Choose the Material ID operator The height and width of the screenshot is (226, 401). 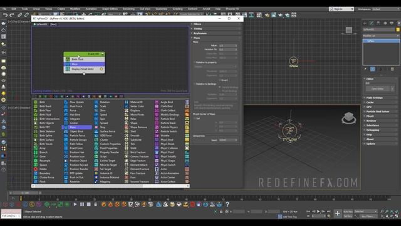click(137, 102)
